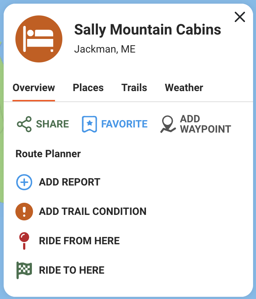Screen dimensions: 256x299
Task: Choose the RIDE FROM HERE option
Action: click(79, 241)
